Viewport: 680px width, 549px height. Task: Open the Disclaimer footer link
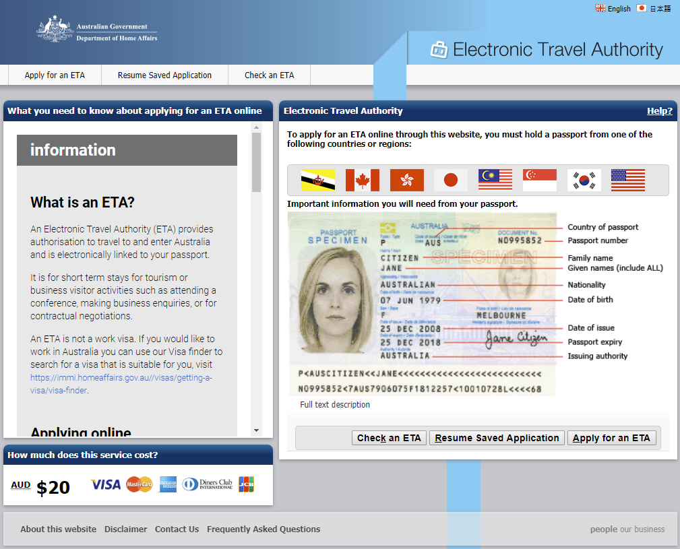(x=126, y=529)
